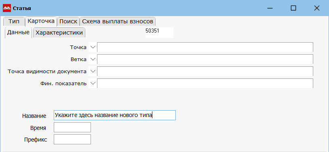Focus the Точка видимости документа field
The width and height of the screenshot is (329, 152).
[205, 72]
